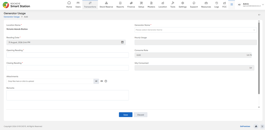Click the calendar icon in Reading Date
The width and height of the screenshot is (265, 130).
(x=122, y=42)
